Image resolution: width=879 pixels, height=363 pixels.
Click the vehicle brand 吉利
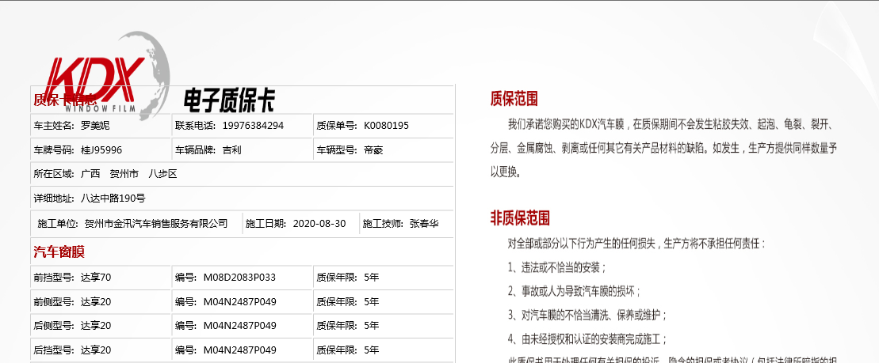[x=232, y=149]
